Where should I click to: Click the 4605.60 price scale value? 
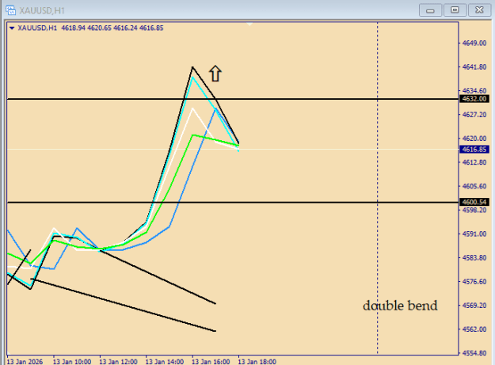474,186
